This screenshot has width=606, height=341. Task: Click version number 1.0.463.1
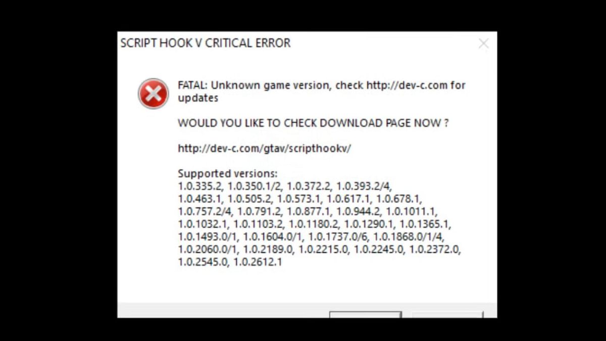200,199
